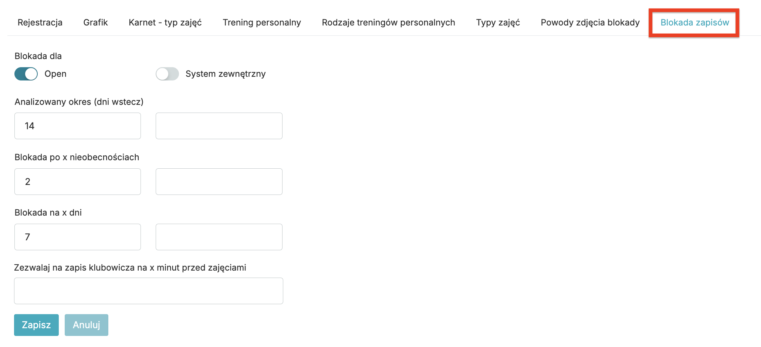The width and height of the screenshot is (761, 347).
Task: Select the Blokada zapisów tab
Action: (694, 23)
